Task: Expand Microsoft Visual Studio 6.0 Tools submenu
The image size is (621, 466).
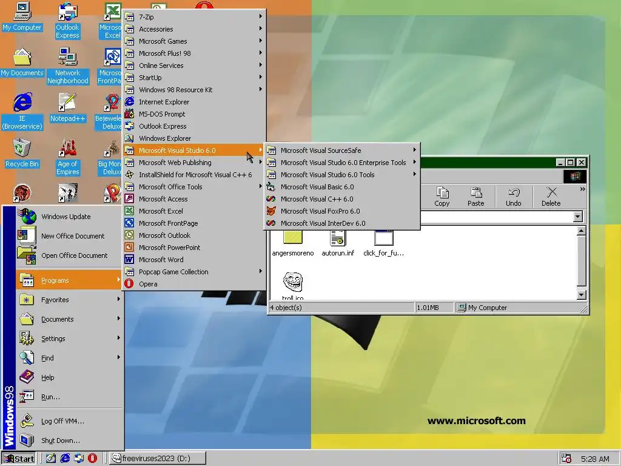Action: click(x=342, y=175)
